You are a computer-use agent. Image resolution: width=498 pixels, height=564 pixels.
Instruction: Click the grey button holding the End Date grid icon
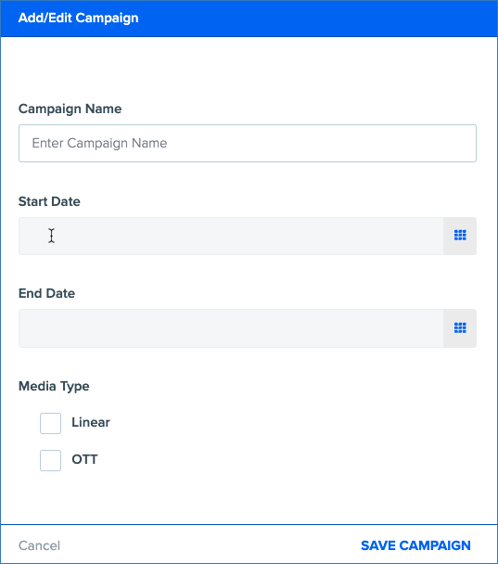click(x=460, y=328)
